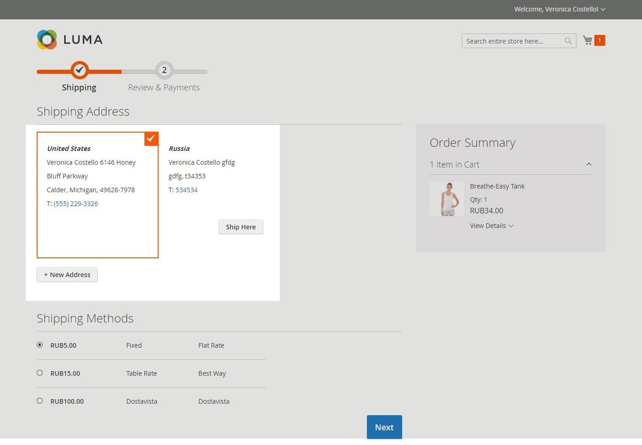Image resolution: width=642 pixels, height=445 pixels.
Task: Click the Breathe-Easy Tank product name
Action: (x=497, y=186)
